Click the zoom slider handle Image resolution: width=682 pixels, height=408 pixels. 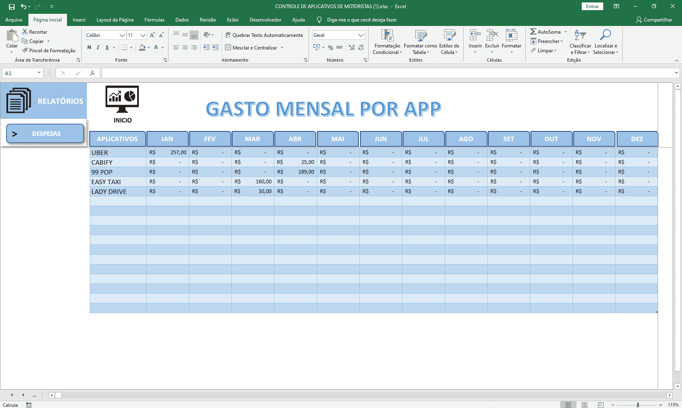pos(638,405)
